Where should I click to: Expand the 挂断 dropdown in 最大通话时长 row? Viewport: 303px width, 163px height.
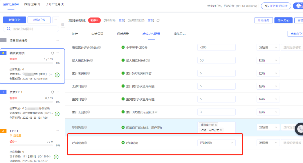coord(268,60)
